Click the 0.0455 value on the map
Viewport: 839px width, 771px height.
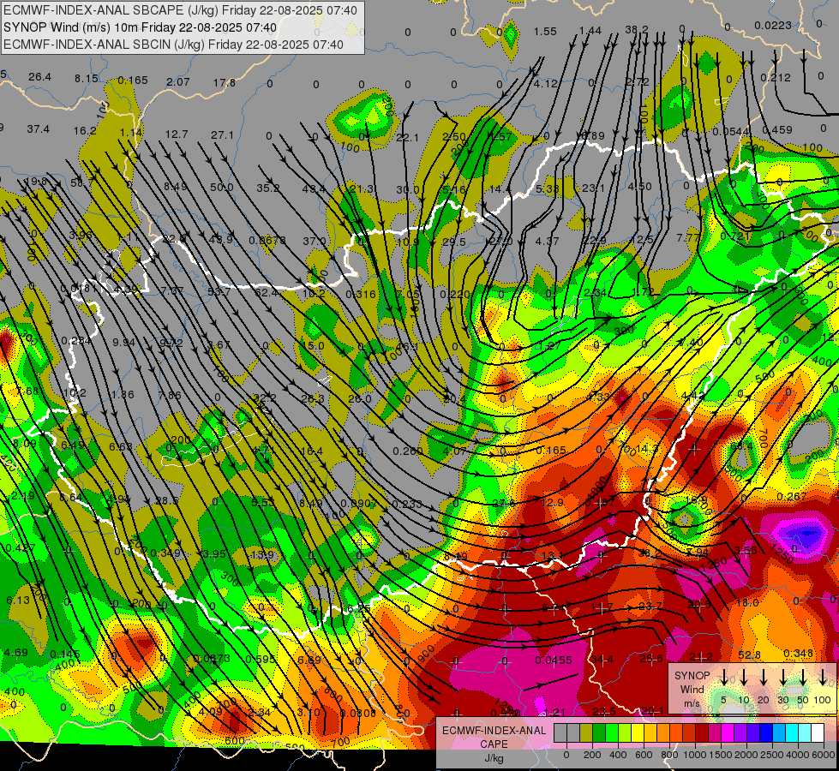[554, 660]
